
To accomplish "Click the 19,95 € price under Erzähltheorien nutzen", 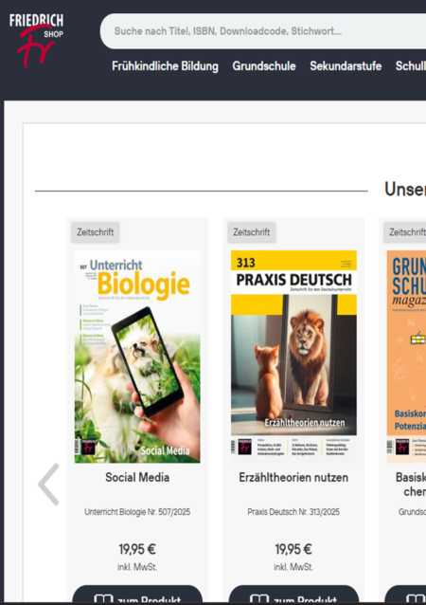I will click(x=293, y=549).
